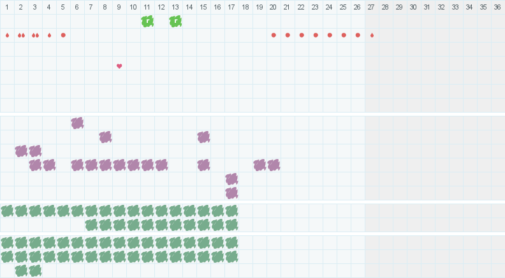This screenshot has width=505, height=278.
Task: Click the red dot on day 5
Action: [x=63, y=35]
